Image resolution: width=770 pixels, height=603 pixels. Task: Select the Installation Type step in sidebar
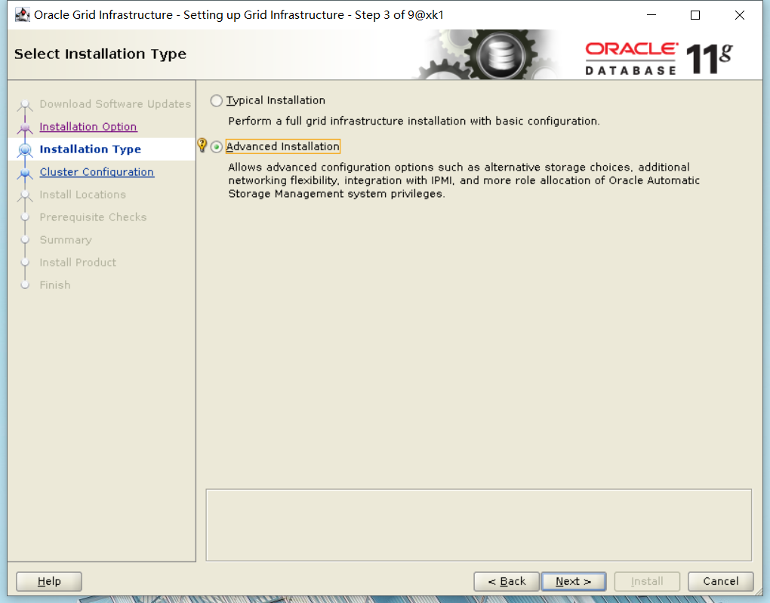[x=90, y=149]
